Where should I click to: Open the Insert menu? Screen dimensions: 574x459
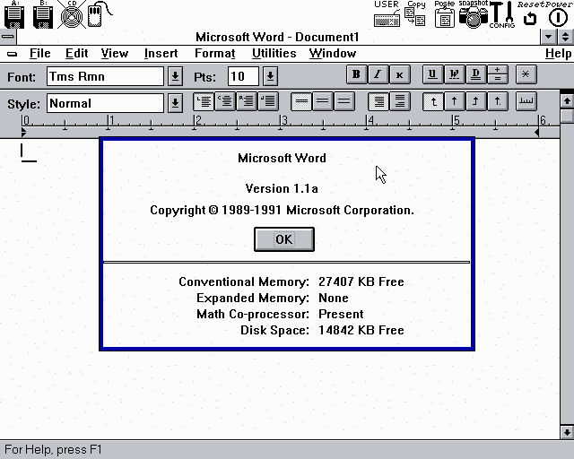coord(161,54)
